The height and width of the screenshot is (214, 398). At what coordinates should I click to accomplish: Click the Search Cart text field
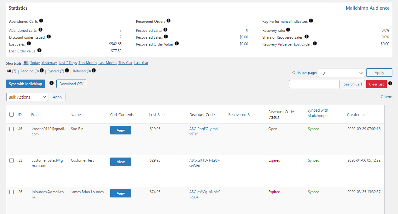point(314,84)
